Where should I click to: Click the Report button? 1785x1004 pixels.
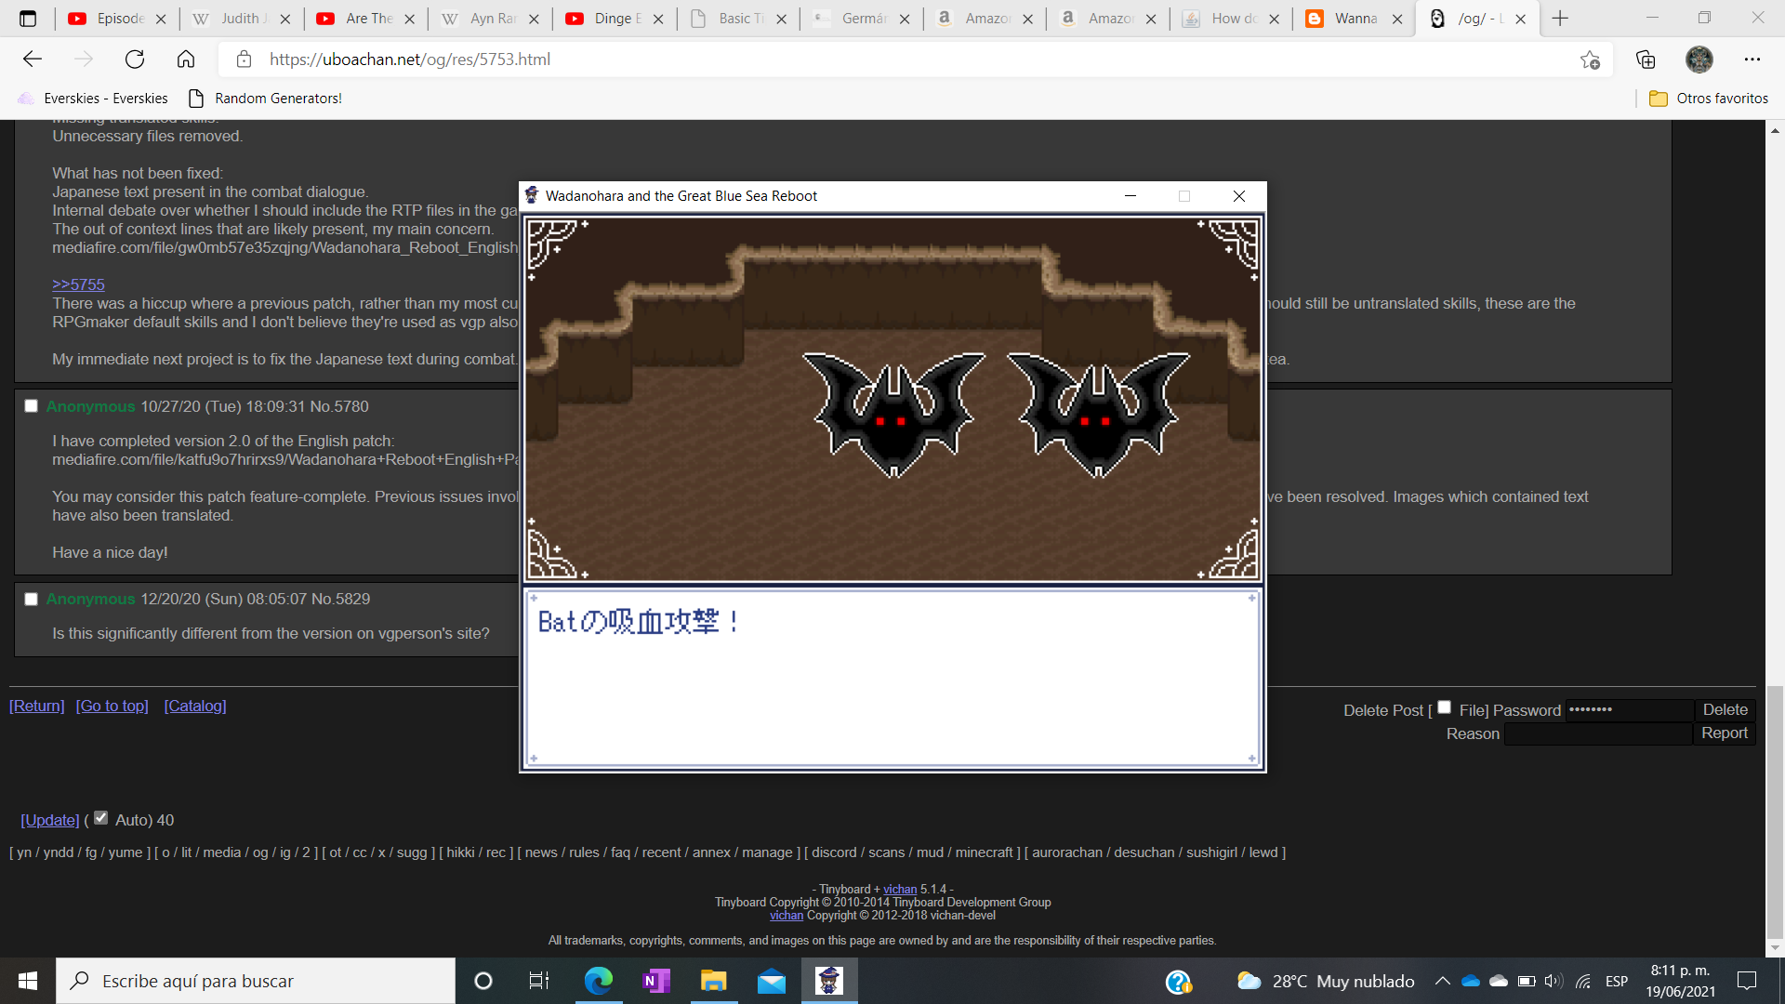click(1725, 733)
